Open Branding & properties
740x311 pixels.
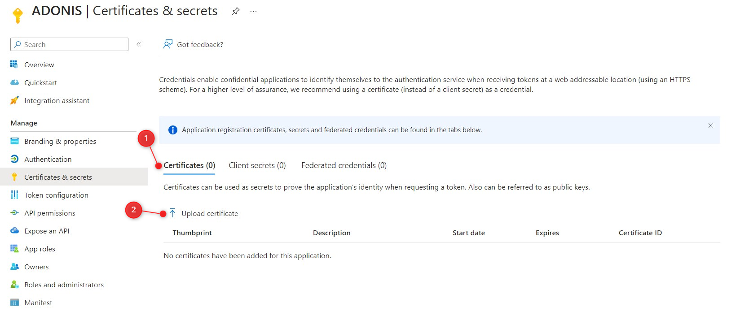click(x=60, y=142)
